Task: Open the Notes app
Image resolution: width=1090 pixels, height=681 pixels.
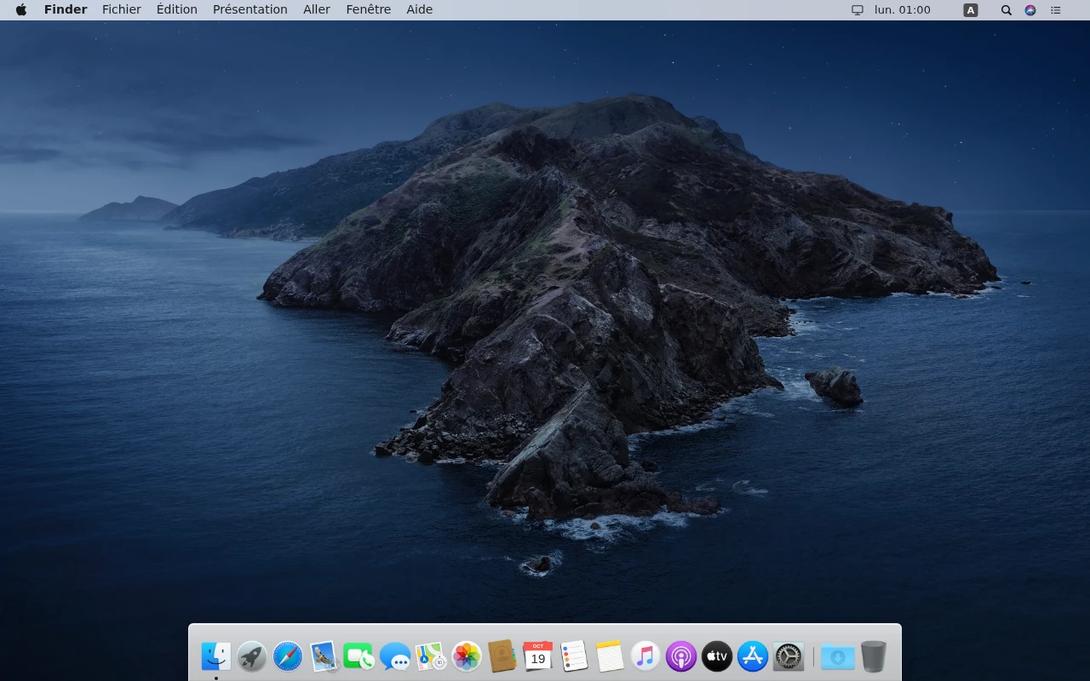Action: tap(610, 656)
